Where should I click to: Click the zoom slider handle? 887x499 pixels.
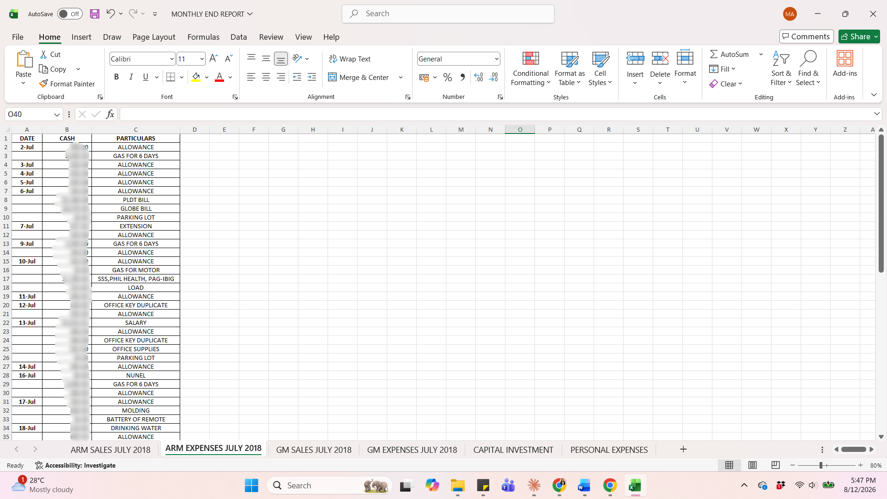click(x=821, y=465)
